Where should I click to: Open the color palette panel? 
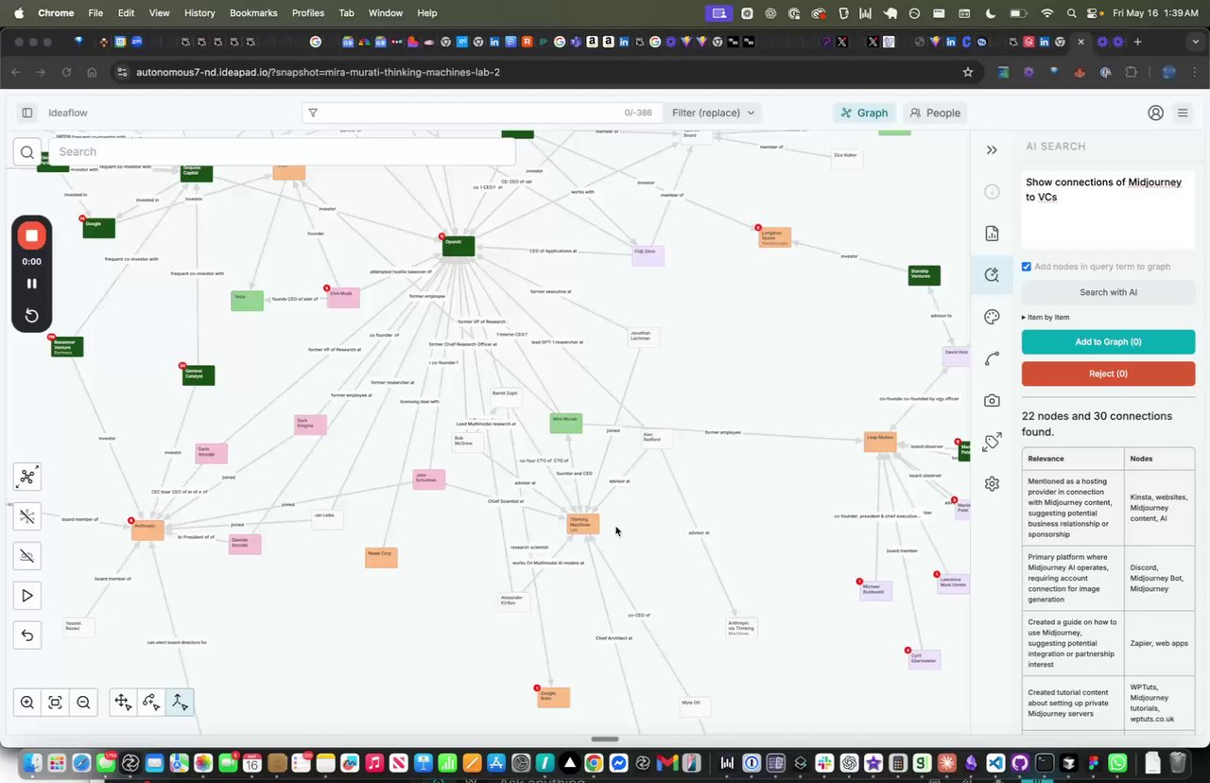(992, 317)
